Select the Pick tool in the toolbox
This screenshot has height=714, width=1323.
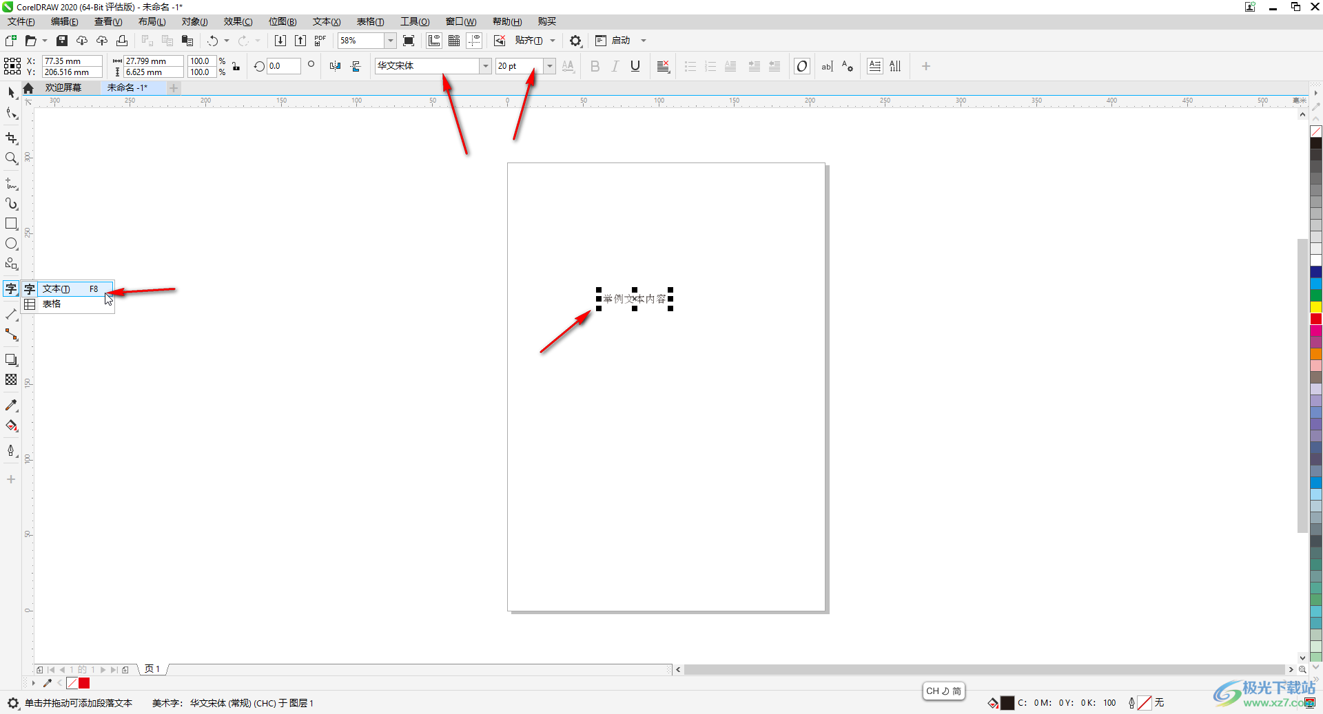tap(11, 92)
